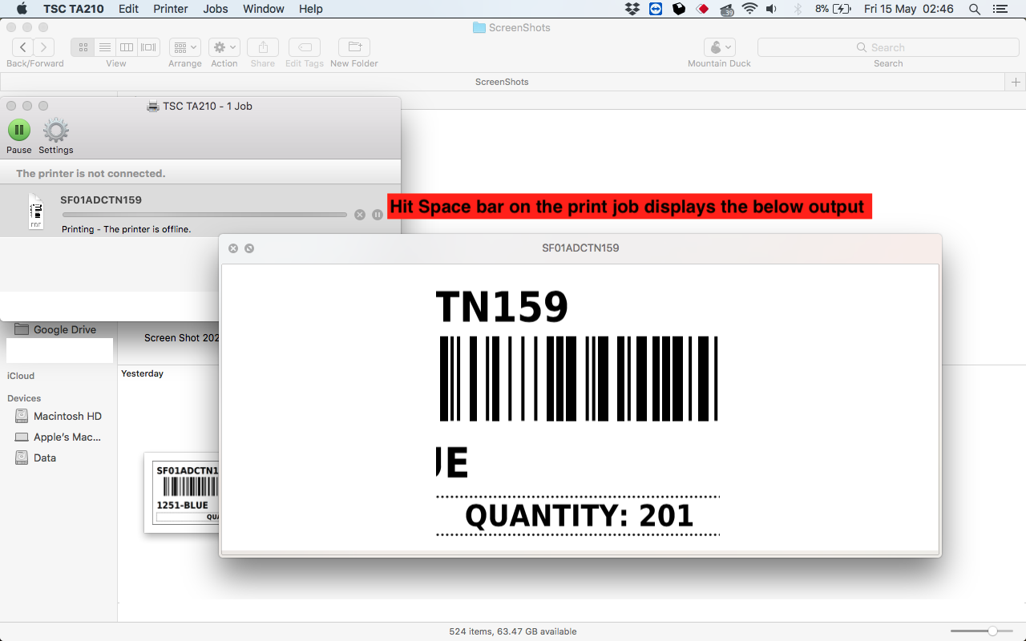Switch Finder to cover flow view

[x=147, y=46]
